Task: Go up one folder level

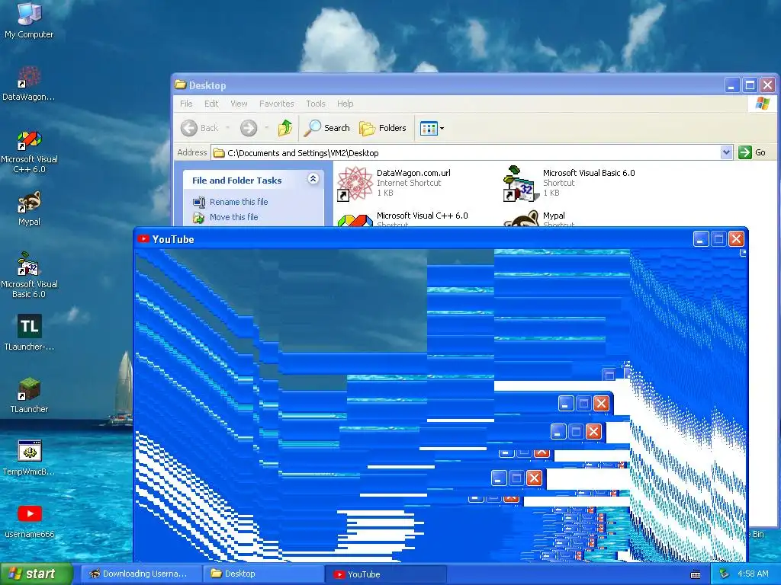Action: [285, 128]
